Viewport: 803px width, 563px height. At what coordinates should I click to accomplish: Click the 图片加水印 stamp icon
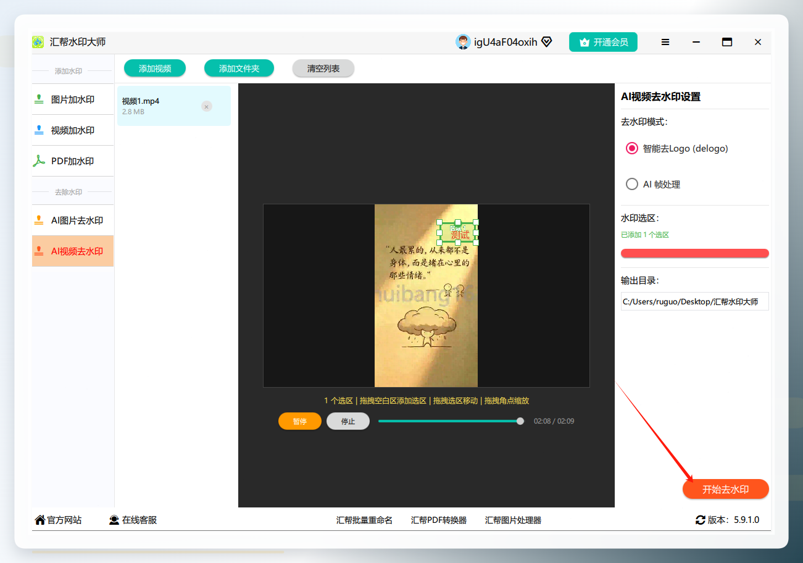(39, 99)
